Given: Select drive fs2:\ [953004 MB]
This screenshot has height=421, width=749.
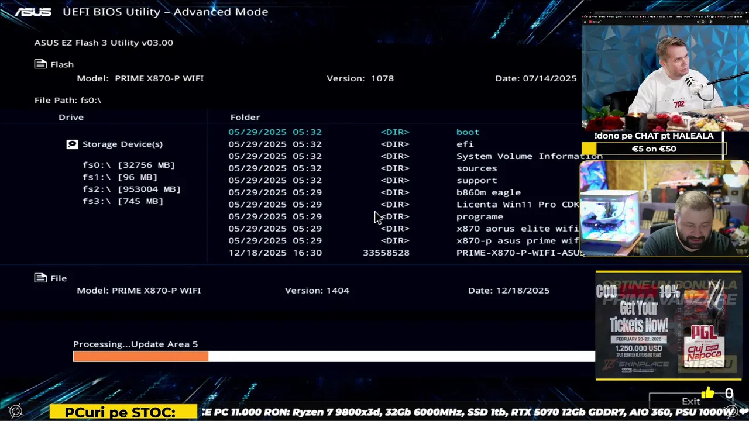Looking at the screenshot, I should click(x=132, y=189).
